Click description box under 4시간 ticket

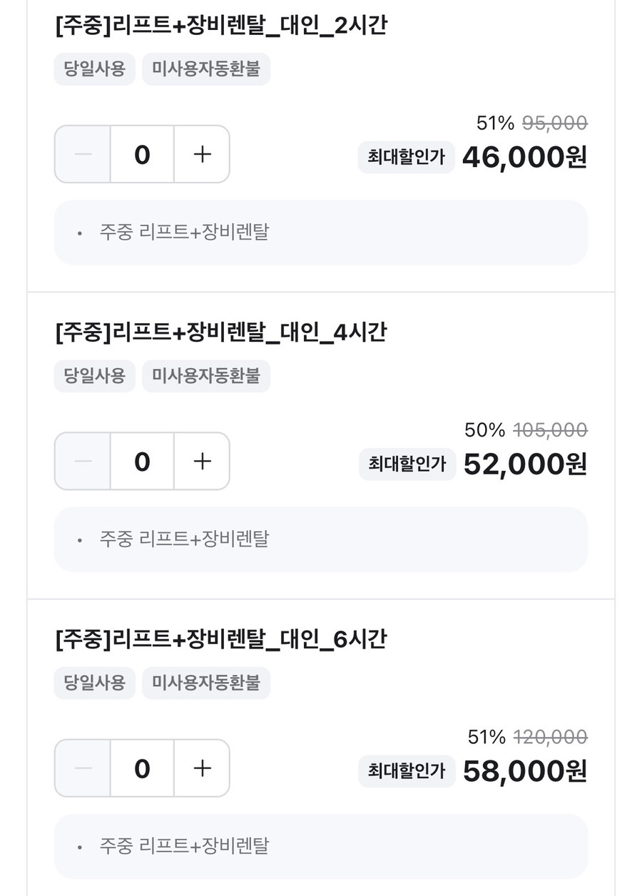(321, 539)
